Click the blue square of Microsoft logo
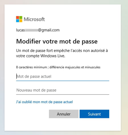 (18, 21)
